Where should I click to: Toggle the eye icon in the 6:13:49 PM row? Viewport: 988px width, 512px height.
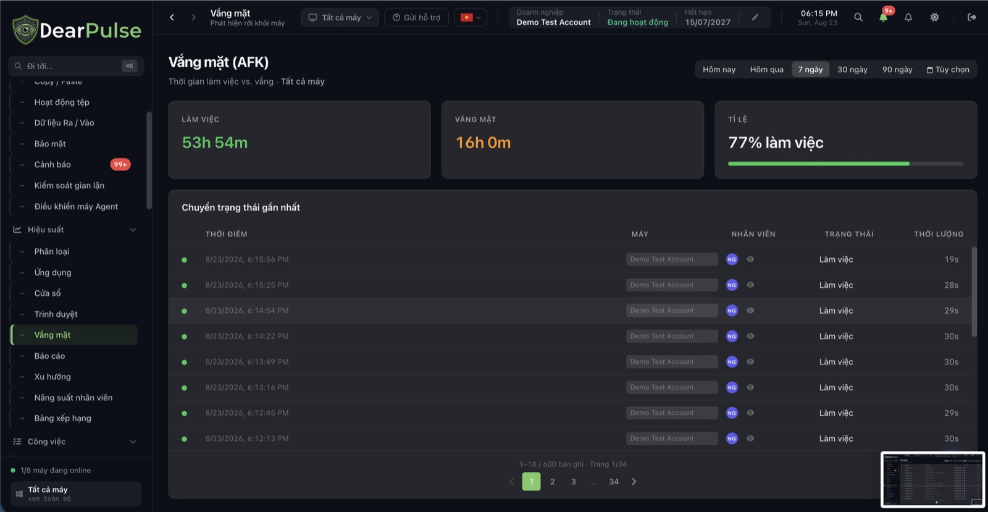tap(750, 362)
